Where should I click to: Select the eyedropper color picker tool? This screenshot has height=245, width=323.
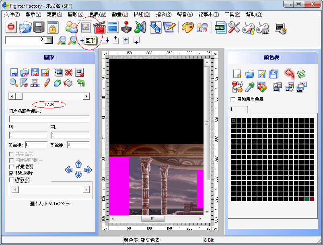point(250,87)
